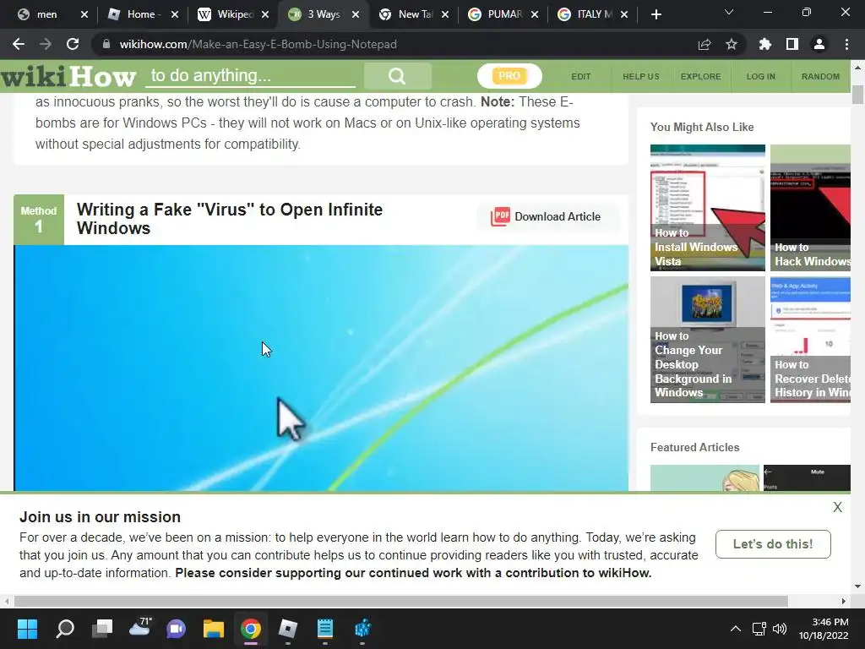Click the Chrome icon on the taskbar
This screenshot has height=649, width=865.
pos(250,629)
